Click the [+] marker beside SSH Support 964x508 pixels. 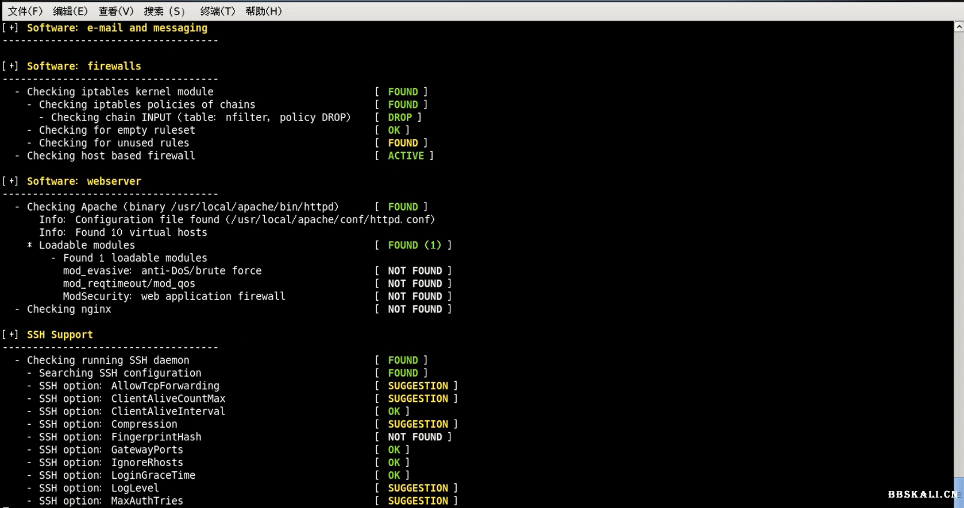10,334
